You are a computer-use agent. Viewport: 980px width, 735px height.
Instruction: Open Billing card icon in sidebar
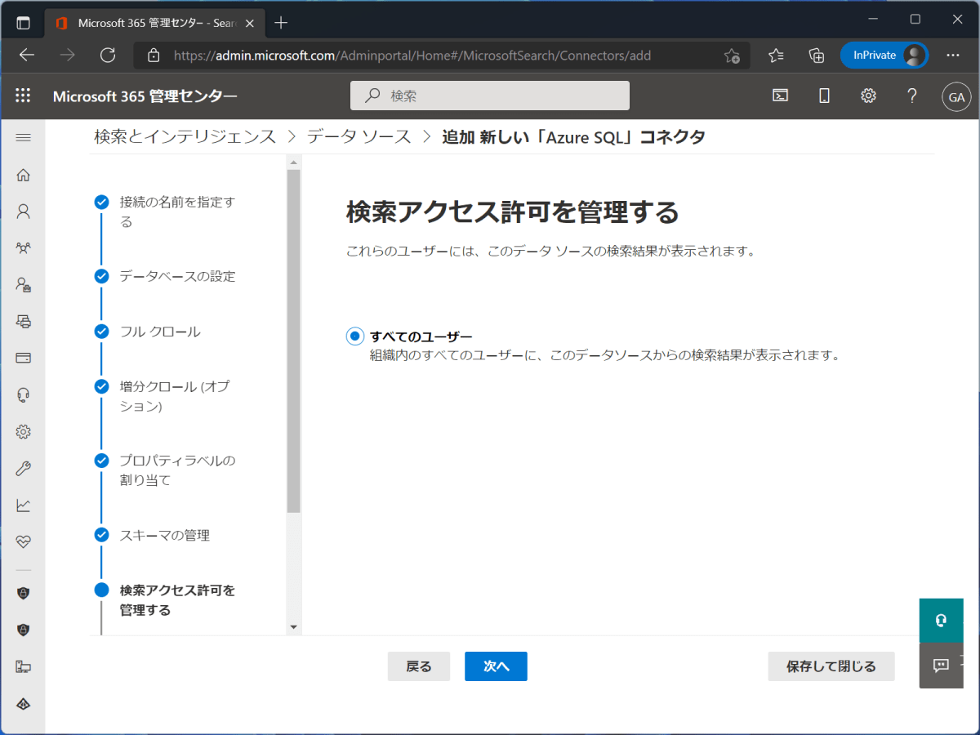tap(23, 358)
